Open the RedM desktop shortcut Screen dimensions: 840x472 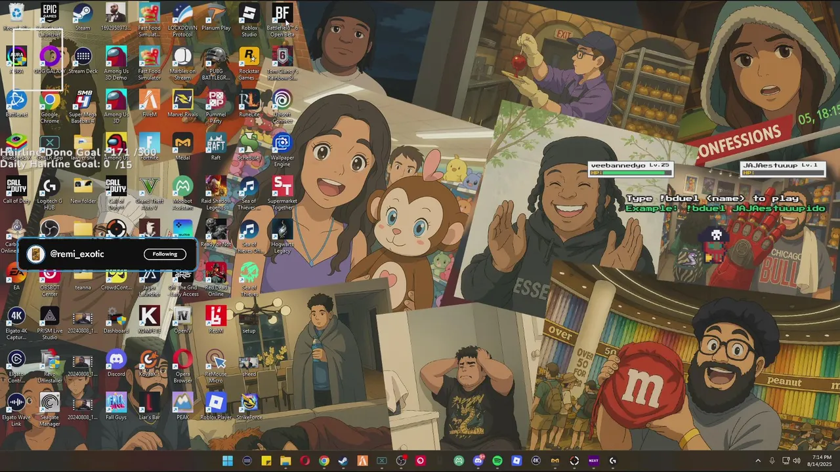coord(216,320)
